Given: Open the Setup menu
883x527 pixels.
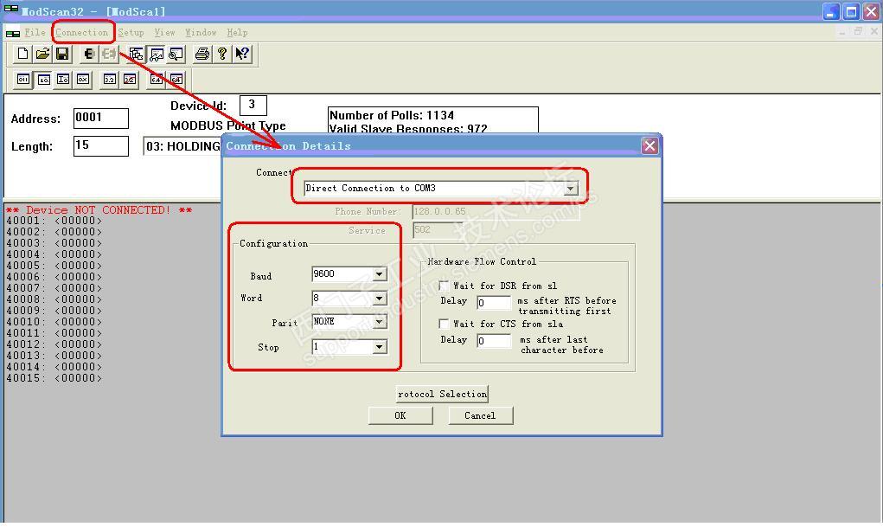Looking at the screenshot, I should pos(131,33).
